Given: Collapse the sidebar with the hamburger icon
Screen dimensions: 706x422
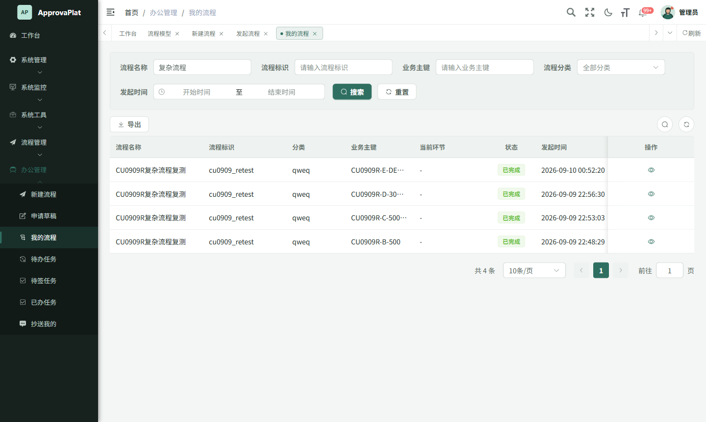Looking at the screenshot, I should point(110,12).
